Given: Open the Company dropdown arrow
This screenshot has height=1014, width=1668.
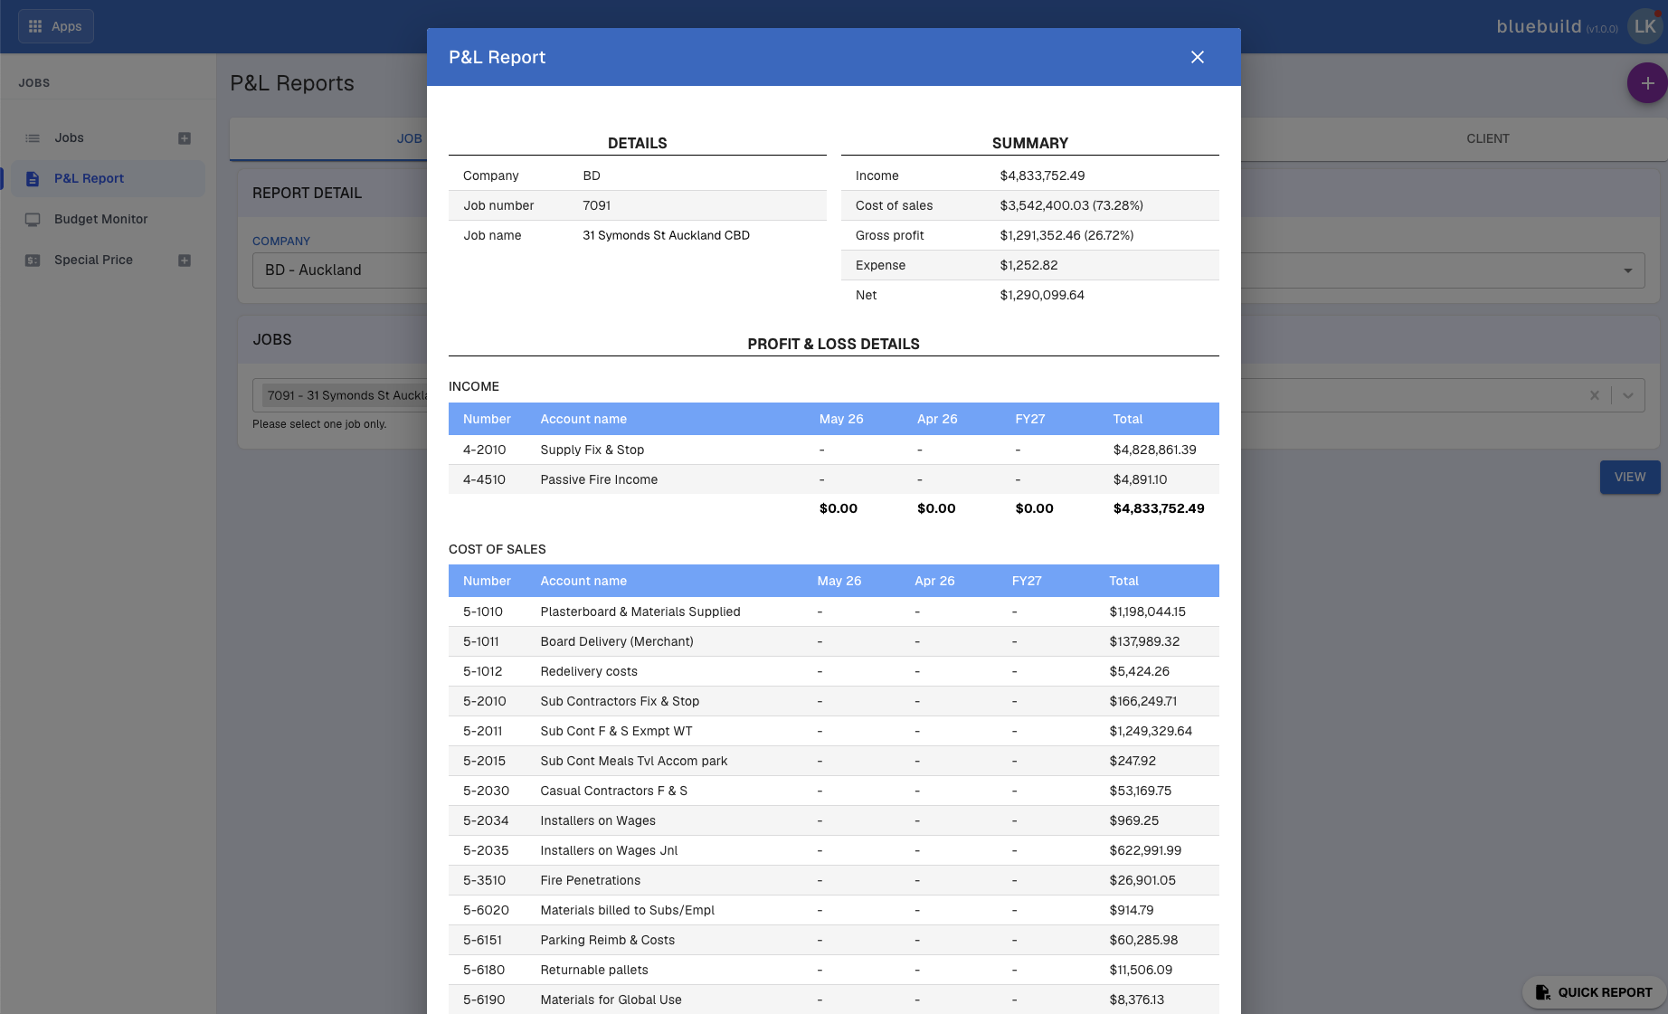Looking at the screenshot, I should [x=1627, y=270].
